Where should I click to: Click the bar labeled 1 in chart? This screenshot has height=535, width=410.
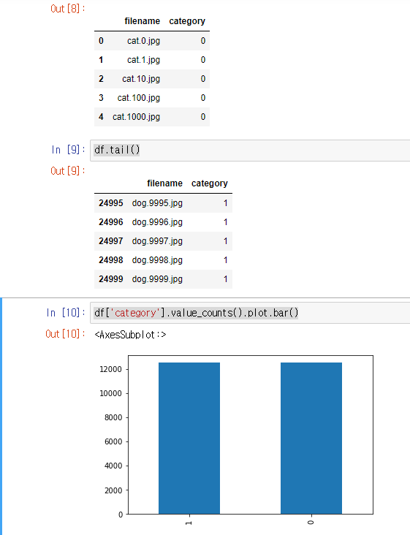[189, 438]
